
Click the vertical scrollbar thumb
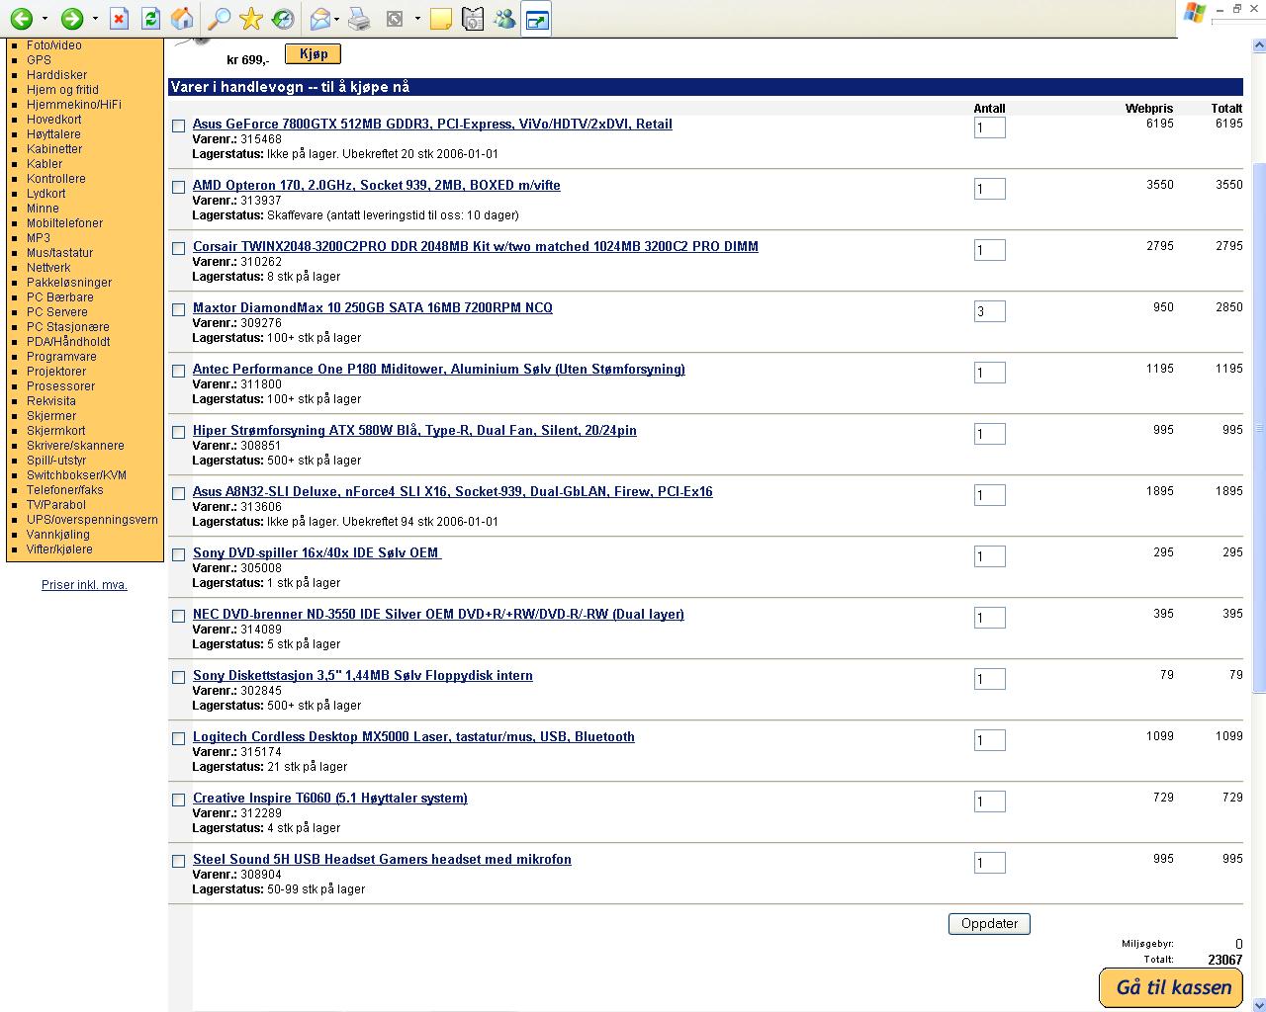pyautogui.click(x=1259, y=427)
